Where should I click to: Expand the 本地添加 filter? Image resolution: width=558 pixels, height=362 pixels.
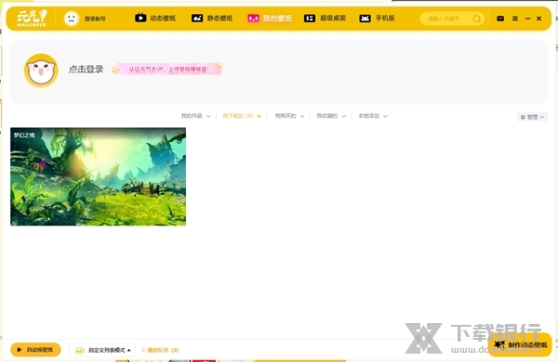[x=373, y=116]
